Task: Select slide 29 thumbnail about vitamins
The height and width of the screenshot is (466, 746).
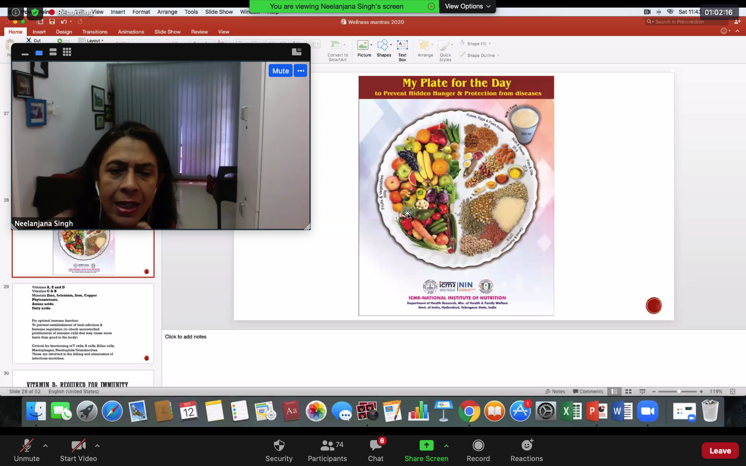Action: pos(83,323)
